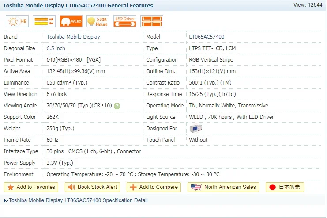The image size is (327, 218).
Task: Click the 'Diagonal Size' row label
Action: 19,48
